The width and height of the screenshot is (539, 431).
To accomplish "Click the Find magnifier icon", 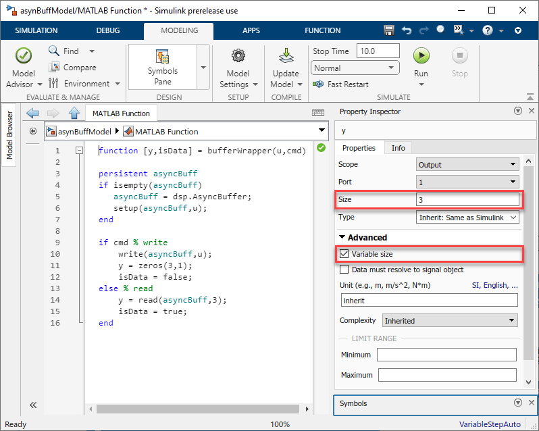I will (55, 51).
